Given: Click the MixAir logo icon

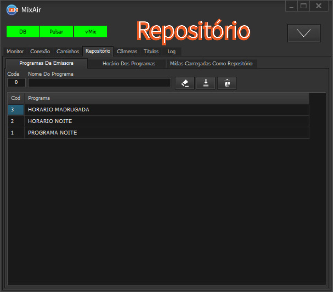Looking at the screenshot, I should tap(12, 10).
